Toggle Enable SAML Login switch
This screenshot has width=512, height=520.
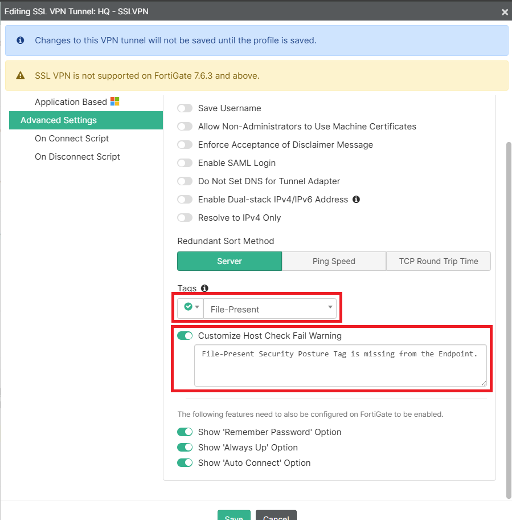click(x=185, y=163)
